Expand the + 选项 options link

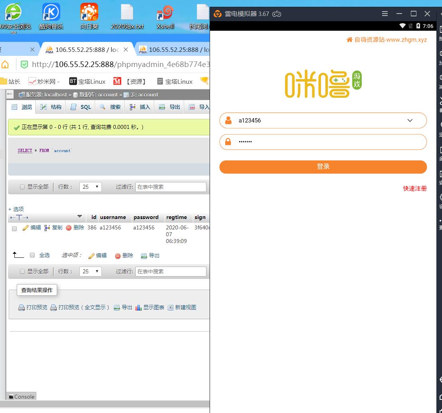(16, 209)
